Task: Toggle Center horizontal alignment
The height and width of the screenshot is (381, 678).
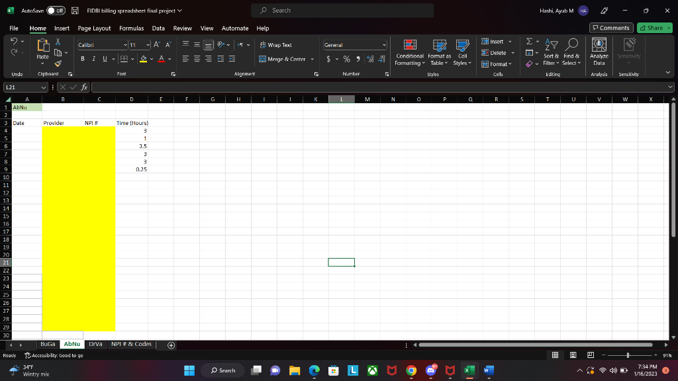Action: [197, 59]
